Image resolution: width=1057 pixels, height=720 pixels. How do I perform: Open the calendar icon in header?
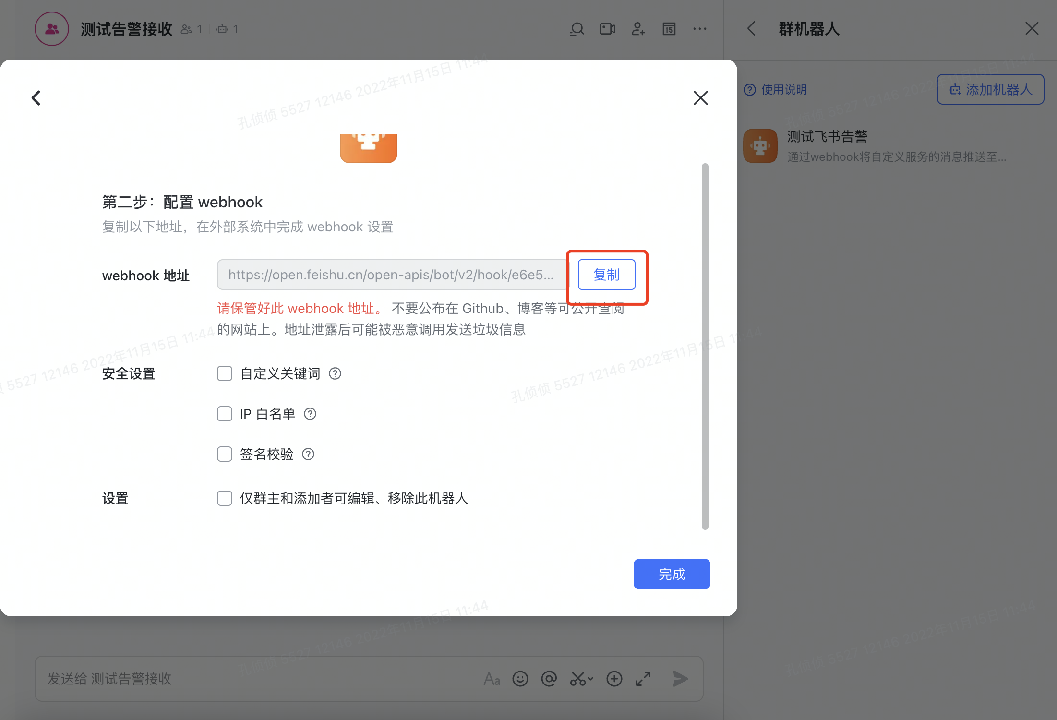[669, 29]
